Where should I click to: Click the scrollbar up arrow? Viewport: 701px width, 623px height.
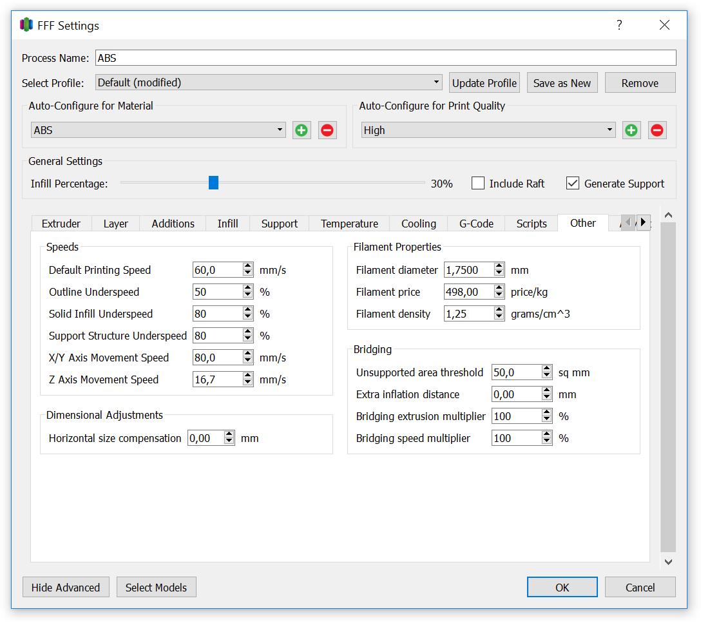point(668,215)
